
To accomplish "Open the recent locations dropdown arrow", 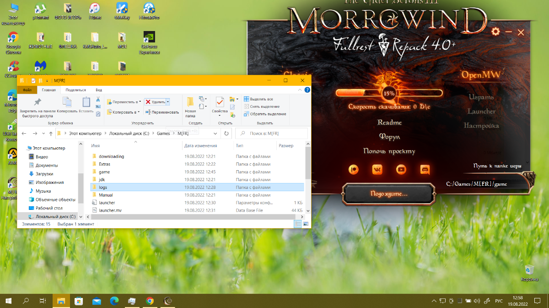I will click(43, 134).
